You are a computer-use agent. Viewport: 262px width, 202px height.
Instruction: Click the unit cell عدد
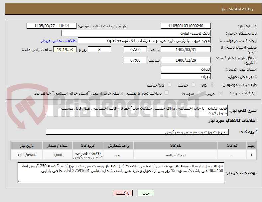pos(118,155)
